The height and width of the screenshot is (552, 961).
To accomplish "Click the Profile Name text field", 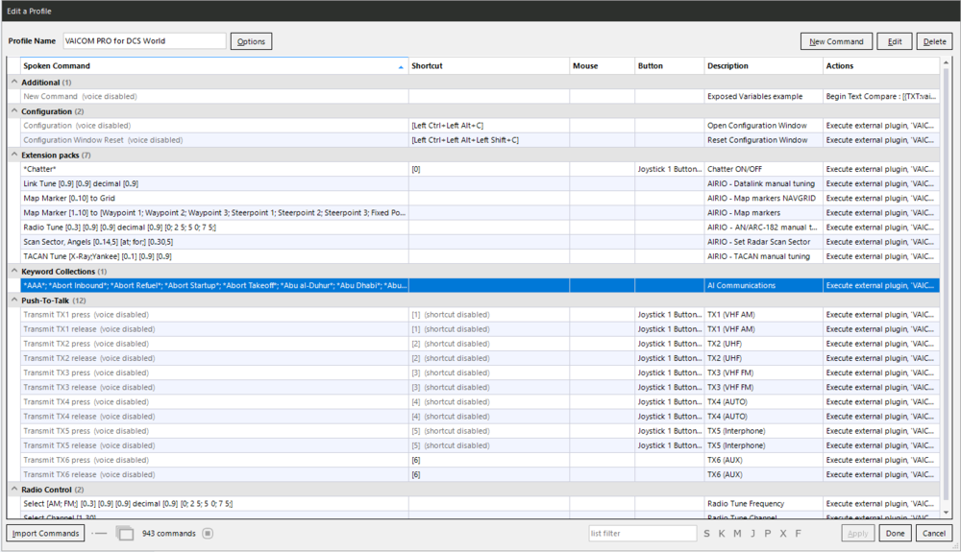I will 145,41.
